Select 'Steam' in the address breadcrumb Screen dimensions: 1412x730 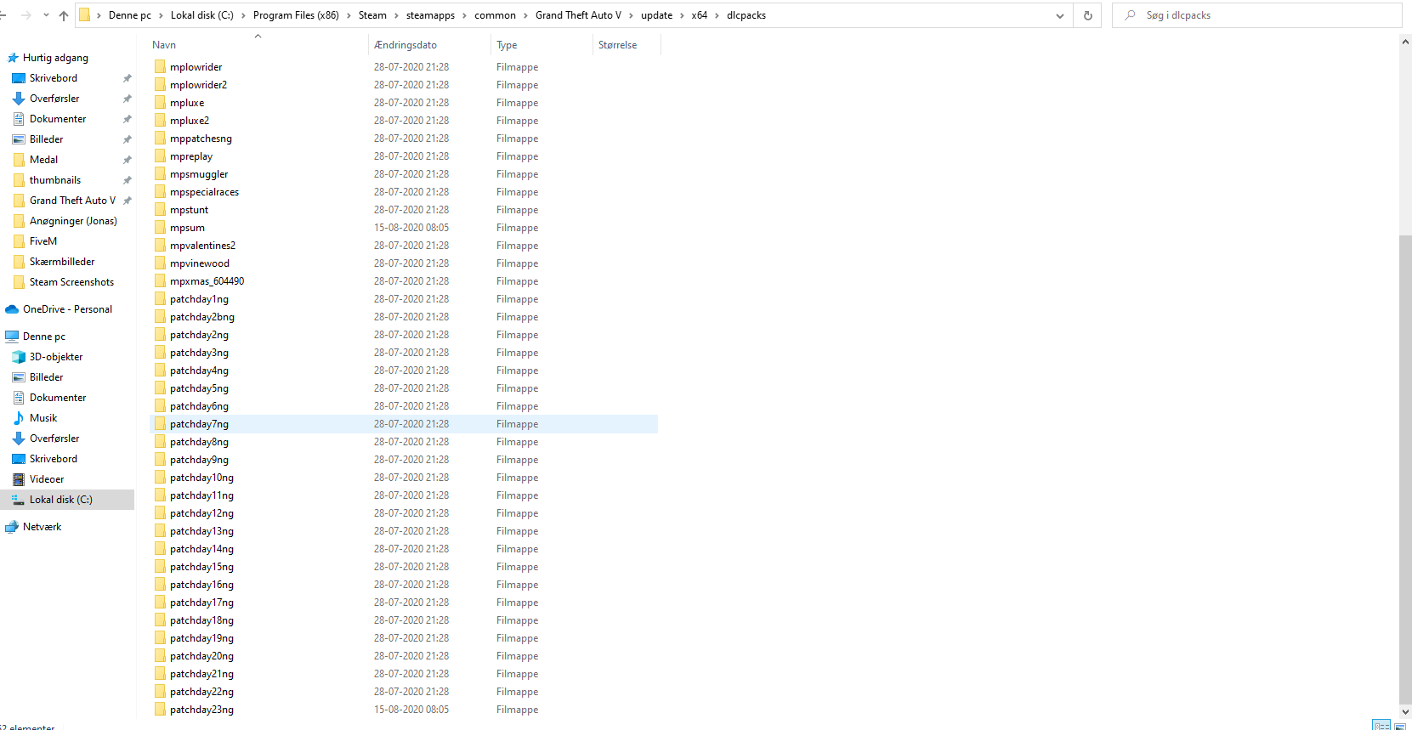point(372,15)
